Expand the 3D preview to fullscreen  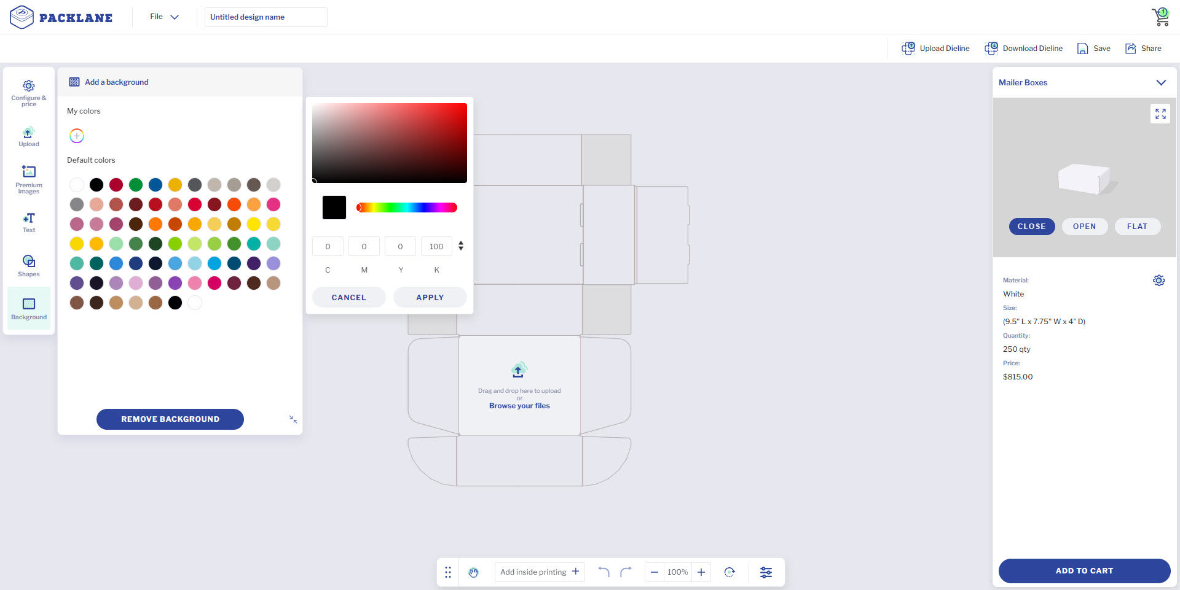1160,114
